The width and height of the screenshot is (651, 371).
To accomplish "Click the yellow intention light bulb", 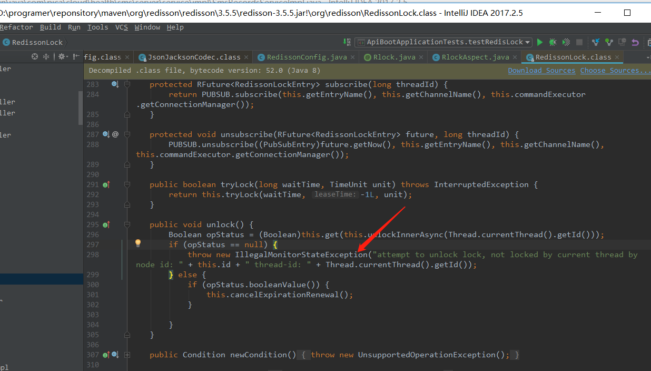I will 138,243.
